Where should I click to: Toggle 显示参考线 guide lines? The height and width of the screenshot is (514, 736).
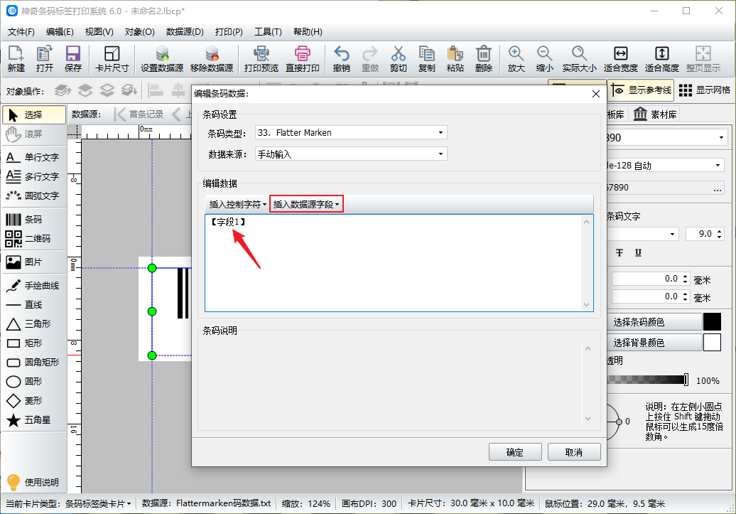pyautogui.click(x=642, y=90)
